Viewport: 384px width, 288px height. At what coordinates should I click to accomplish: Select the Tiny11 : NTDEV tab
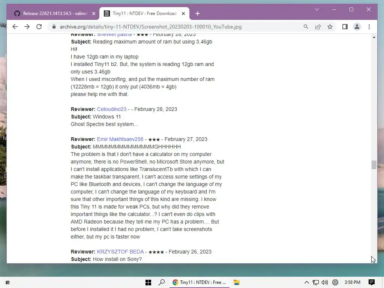tap(144, 13)
